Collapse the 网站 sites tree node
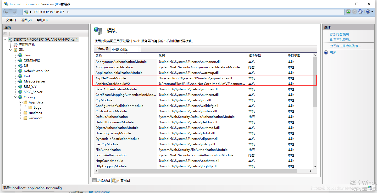The height and width of the screenshot is (193, 377). coord(10,50)
